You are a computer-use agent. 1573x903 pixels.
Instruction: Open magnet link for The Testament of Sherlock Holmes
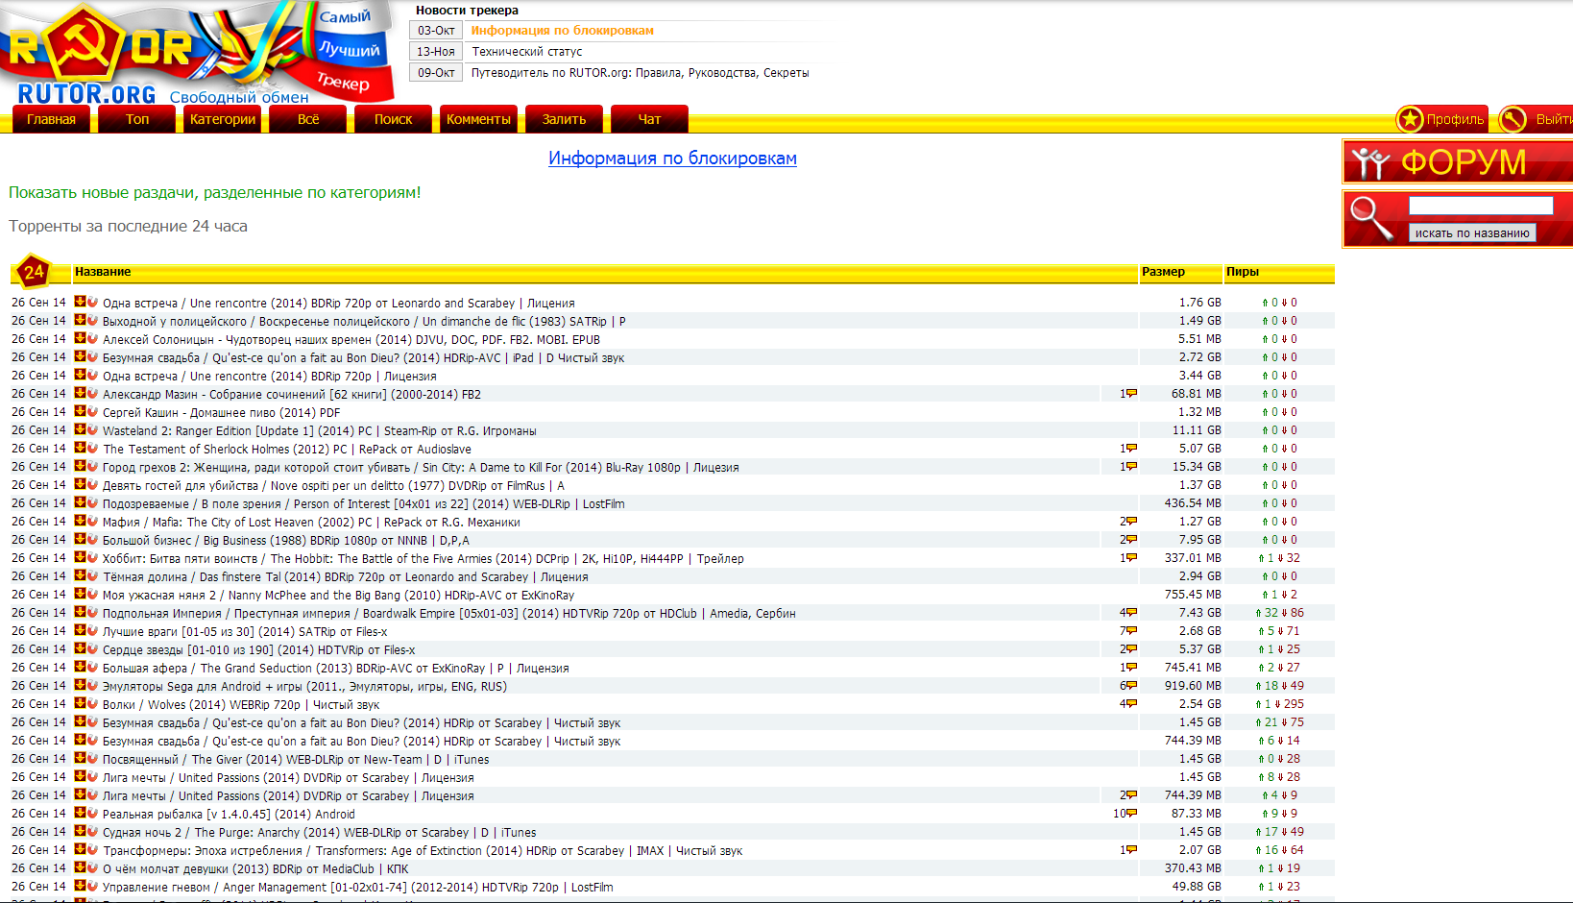(93, 448)
